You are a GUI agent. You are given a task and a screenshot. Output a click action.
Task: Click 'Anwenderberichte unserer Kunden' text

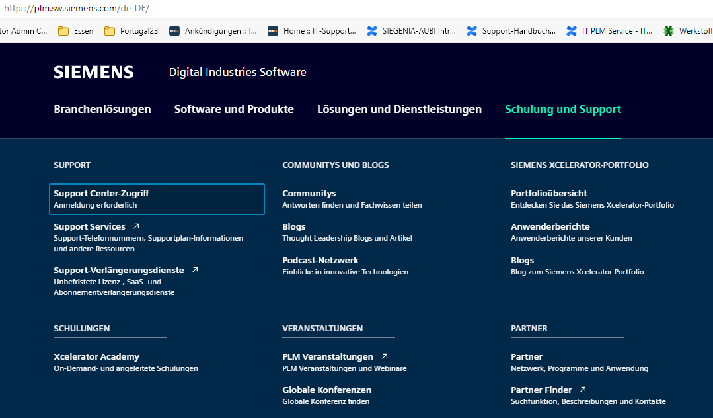click(571, 238)
